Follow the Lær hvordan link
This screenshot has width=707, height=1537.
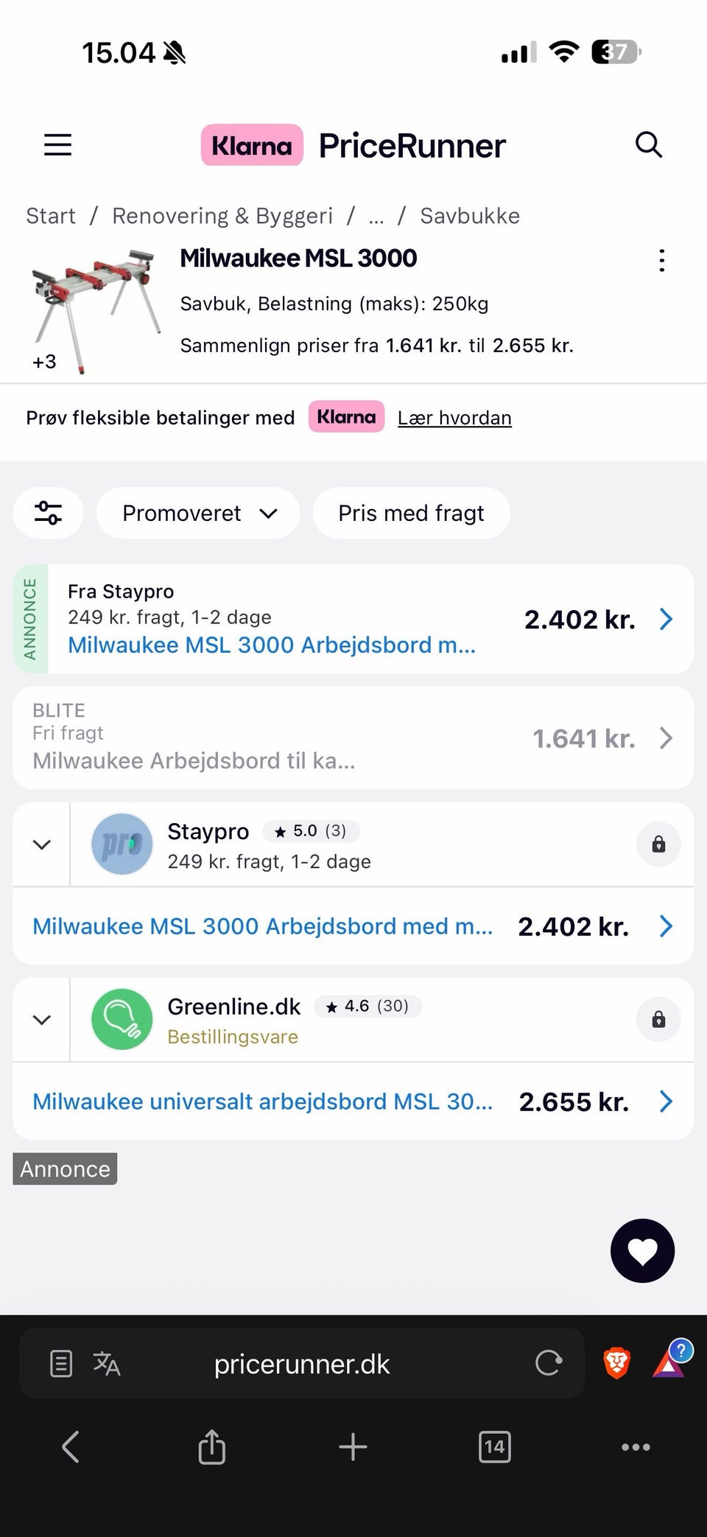(x=454, y=418)
